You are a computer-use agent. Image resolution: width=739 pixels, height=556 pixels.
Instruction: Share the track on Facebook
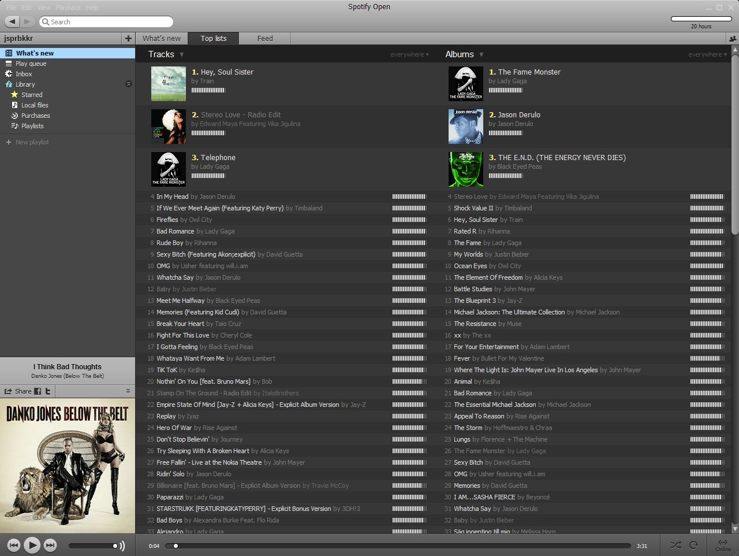38,391
